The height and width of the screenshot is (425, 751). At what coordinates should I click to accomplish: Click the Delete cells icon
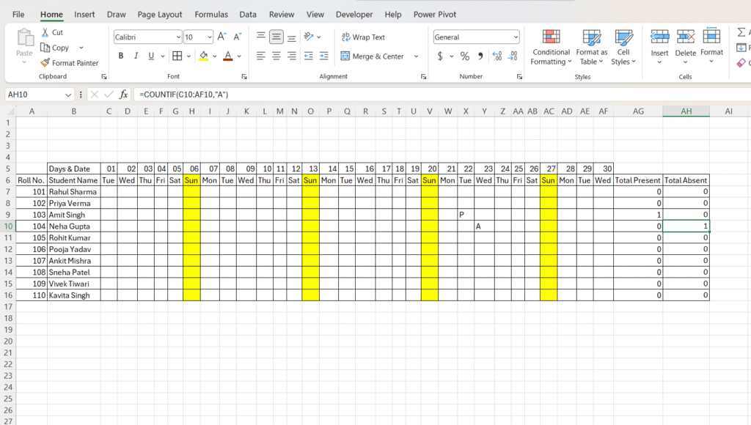(x=686, y=37)
